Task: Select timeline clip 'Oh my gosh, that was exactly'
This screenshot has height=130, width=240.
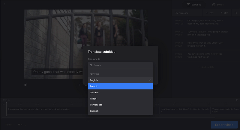Action: [47, 111]
